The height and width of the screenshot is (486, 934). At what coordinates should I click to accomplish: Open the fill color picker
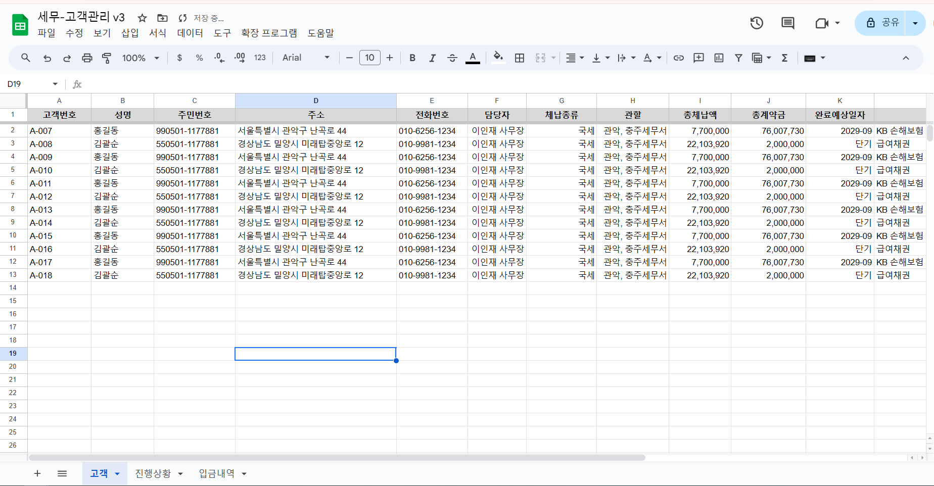498,58
